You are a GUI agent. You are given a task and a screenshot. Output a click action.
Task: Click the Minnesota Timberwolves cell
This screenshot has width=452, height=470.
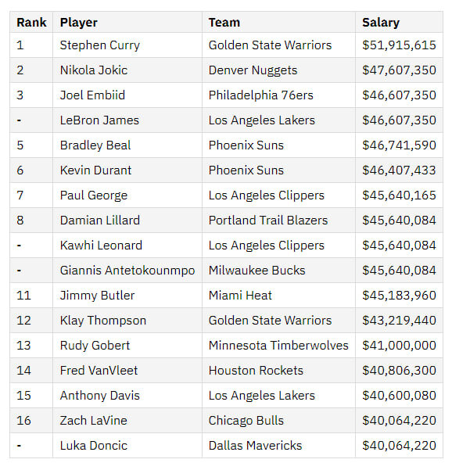click(278, 346)
